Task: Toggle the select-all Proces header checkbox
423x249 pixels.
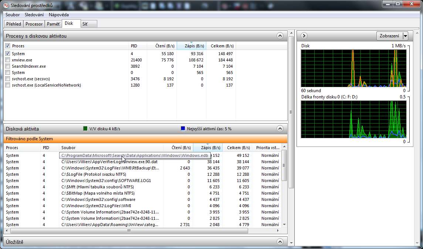Action: pyautogui.click(x=8, y=46)
